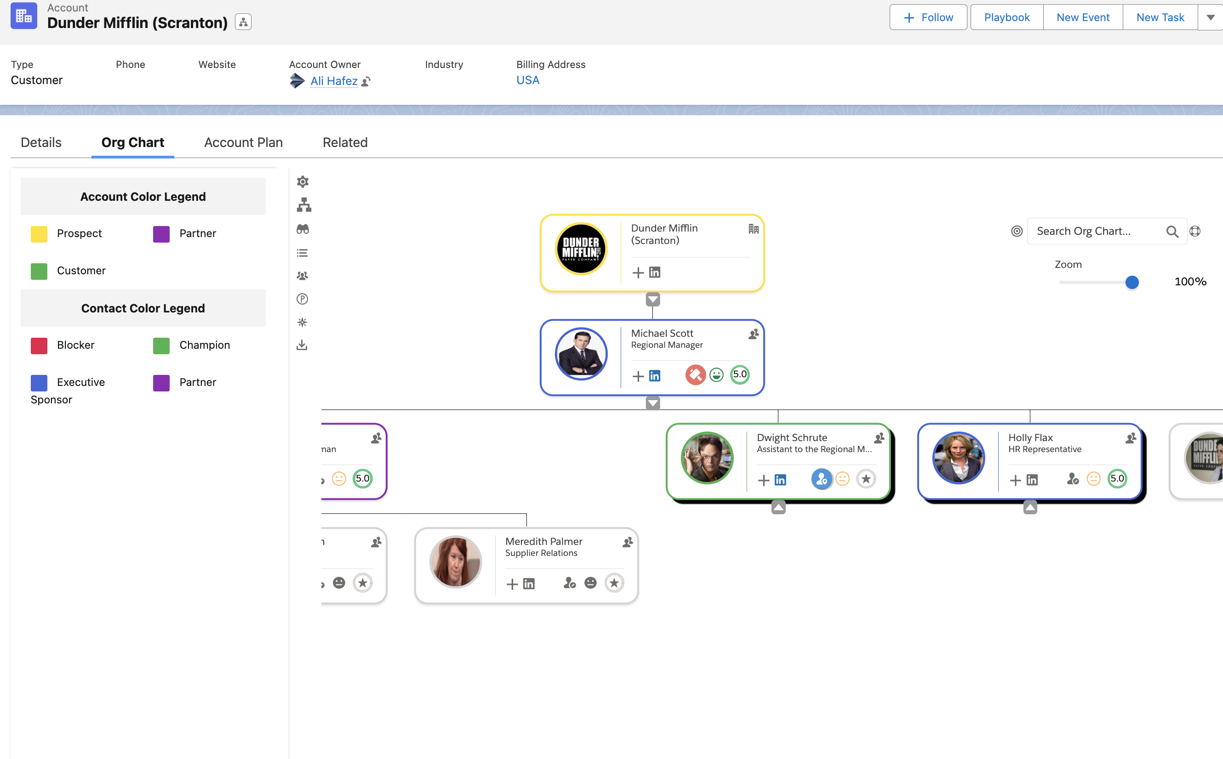This screenshot has height=759, width=1223.
Task: Click the zoom slider handle
Action: coord(1132,282)
